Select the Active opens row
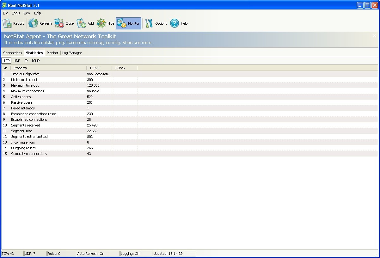Viewport: 380px width, 258px height. tap(189, 97)
